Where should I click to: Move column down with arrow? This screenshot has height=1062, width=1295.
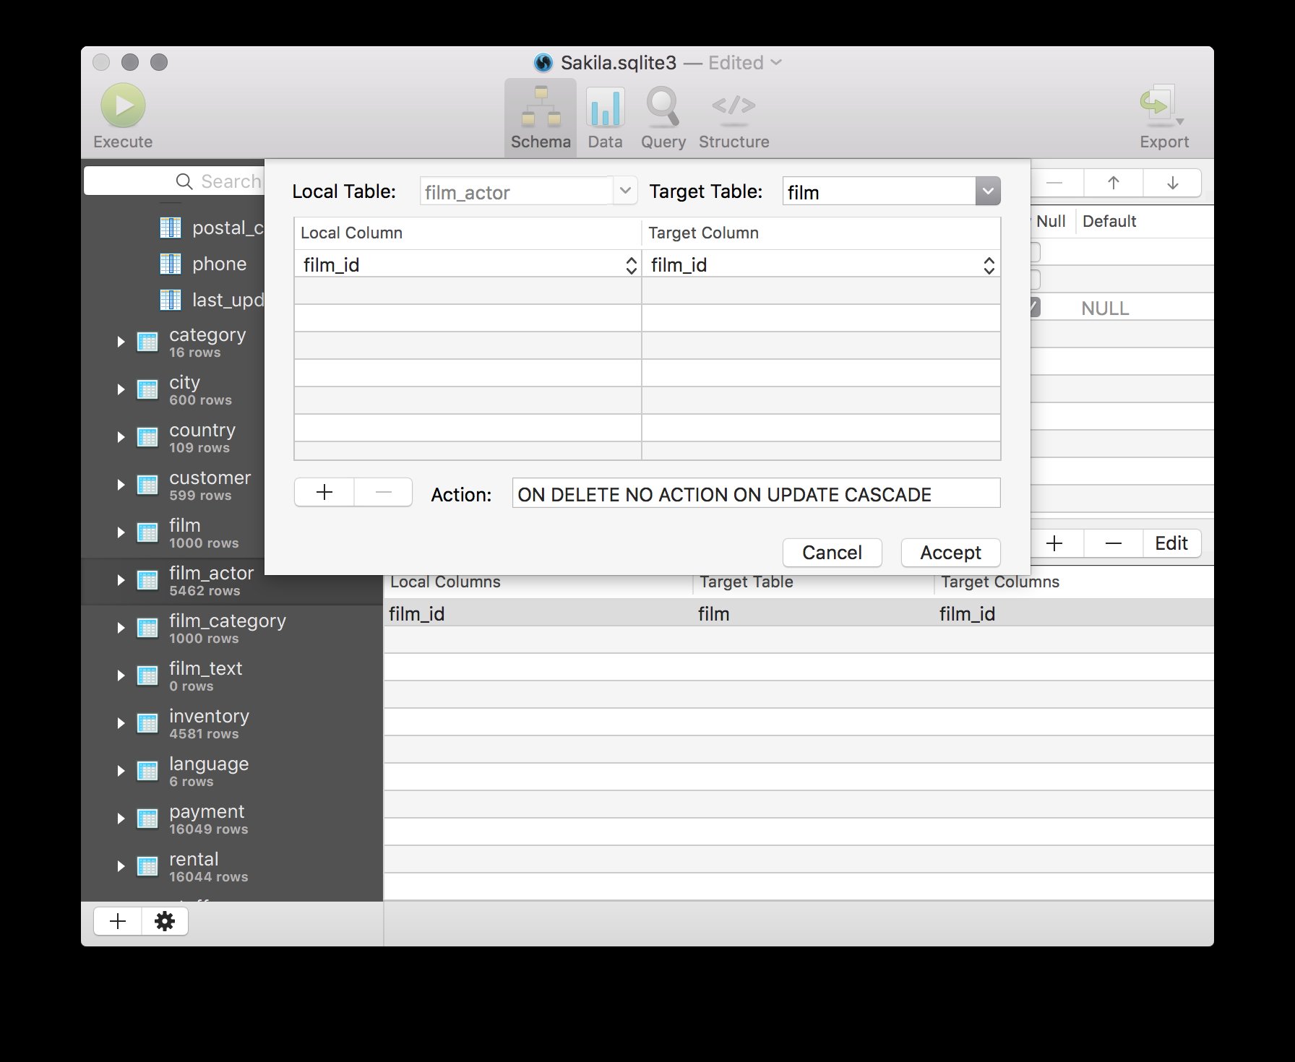(x=1172, y=183)
